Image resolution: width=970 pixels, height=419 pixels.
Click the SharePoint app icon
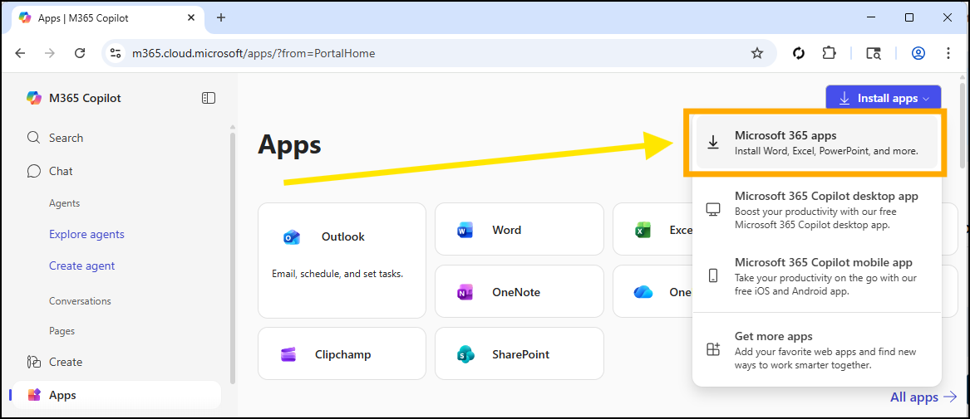465,355
